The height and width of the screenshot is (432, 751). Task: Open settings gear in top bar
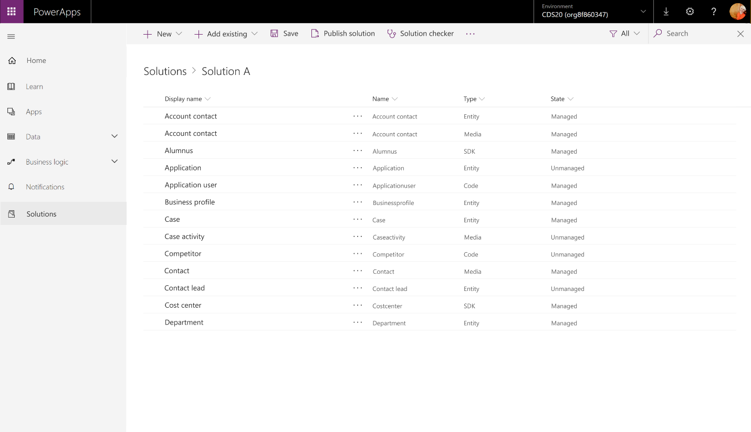[690, 12]
